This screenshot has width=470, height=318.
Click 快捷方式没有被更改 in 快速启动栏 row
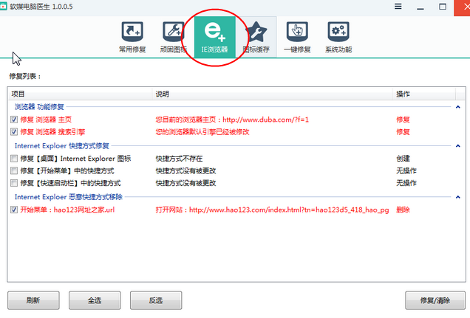coord(185,183)
